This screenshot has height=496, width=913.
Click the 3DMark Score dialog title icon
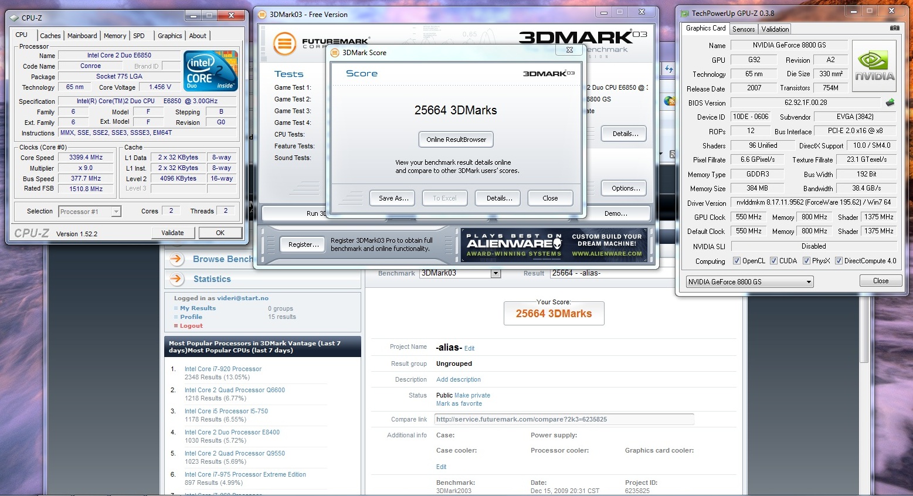point(335,52)
